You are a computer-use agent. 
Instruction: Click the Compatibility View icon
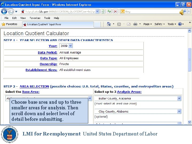[x=103, y=11]
